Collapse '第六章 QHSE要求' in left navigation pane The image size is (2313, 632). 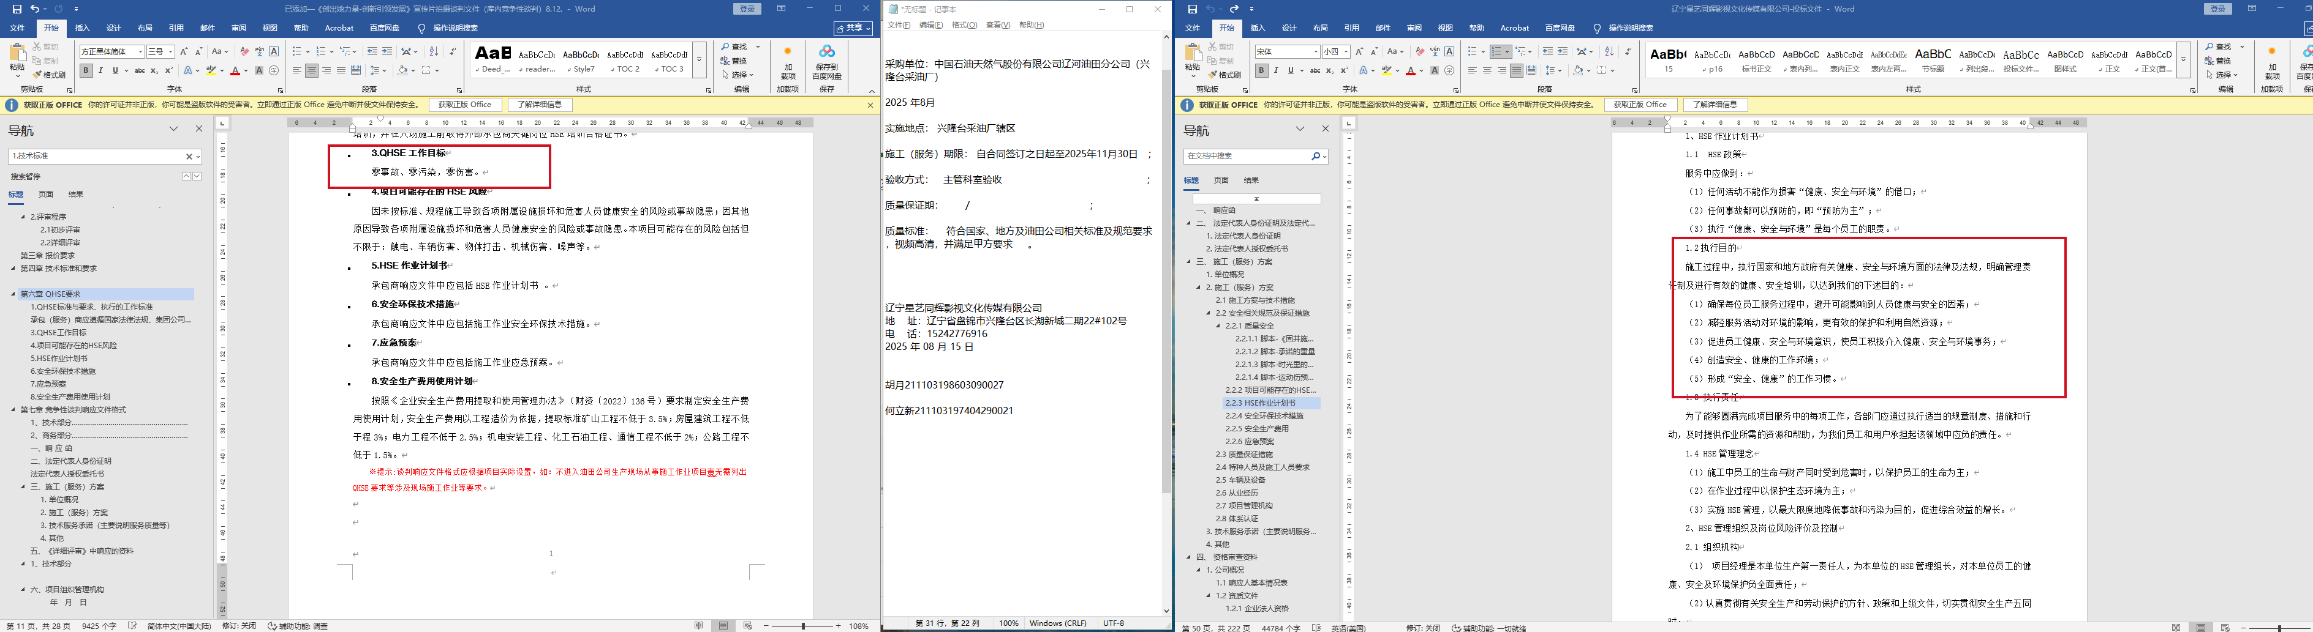click(13, 294)
